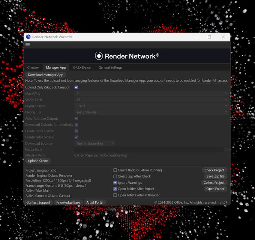Click the Download Manager App button
The height and width of the screenshot is (240, 255).
tap(45, 75)
